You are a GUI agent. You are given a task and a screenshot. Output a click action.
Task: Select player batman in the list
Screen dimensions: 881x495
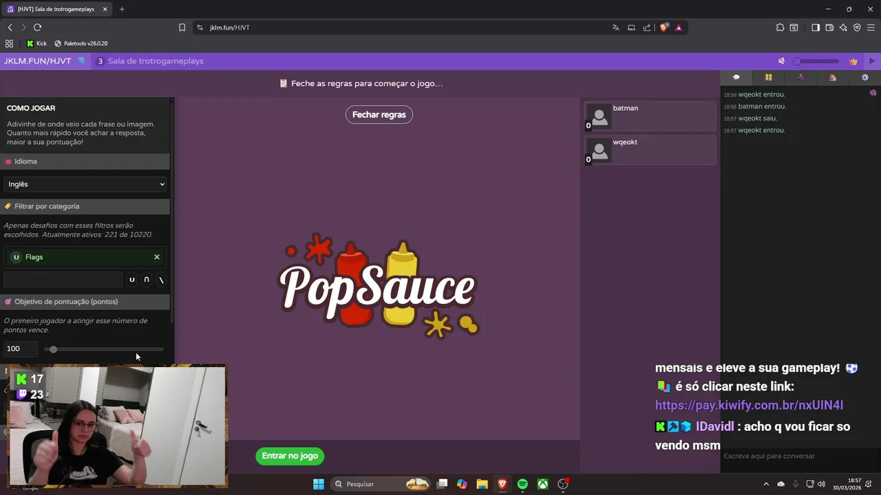point(650,116)
